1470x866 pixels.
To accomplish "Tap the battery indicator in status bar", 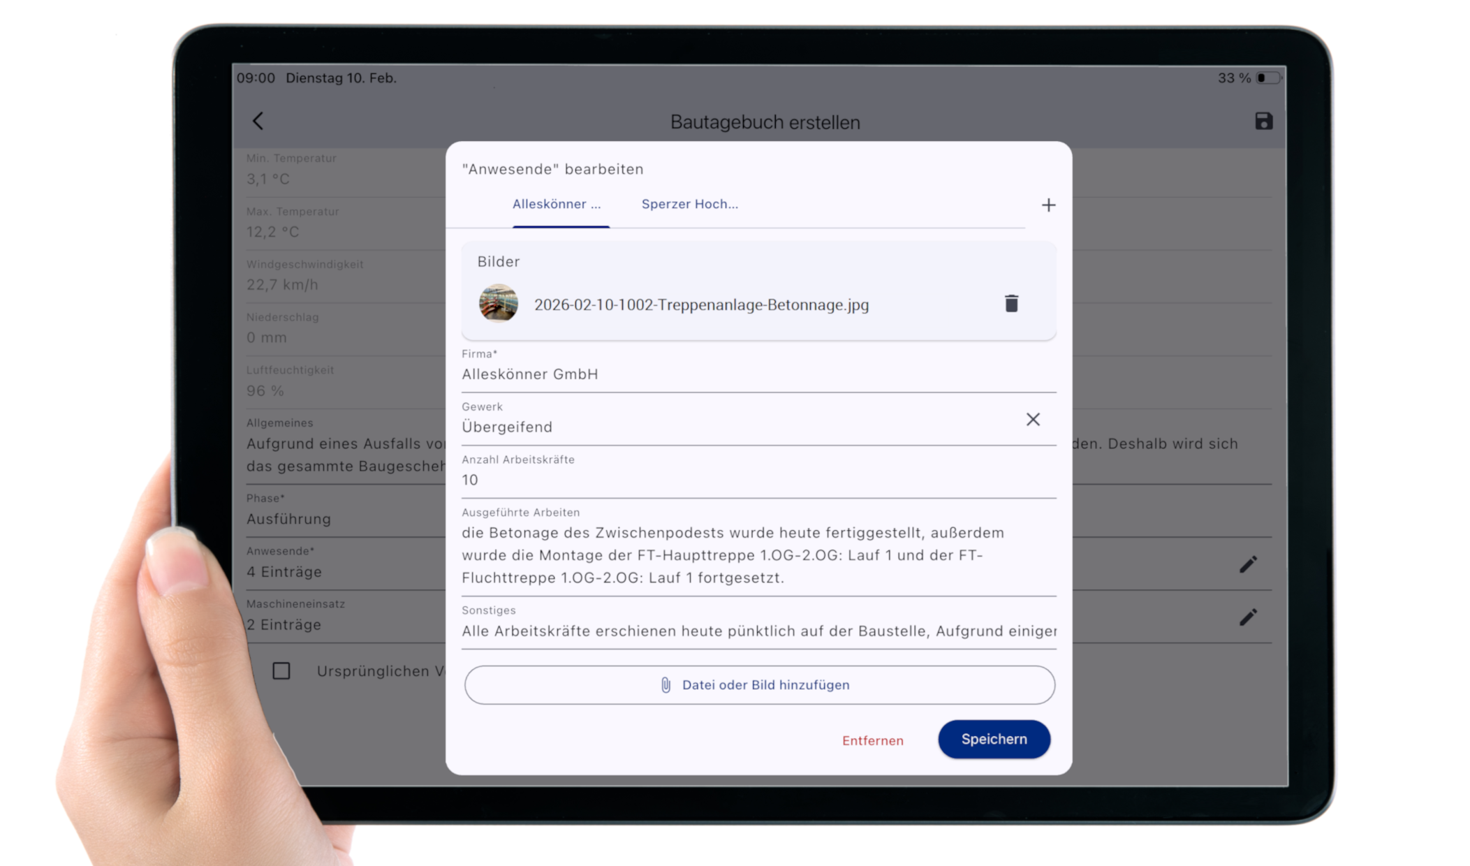I will [x=1267, y=78].
